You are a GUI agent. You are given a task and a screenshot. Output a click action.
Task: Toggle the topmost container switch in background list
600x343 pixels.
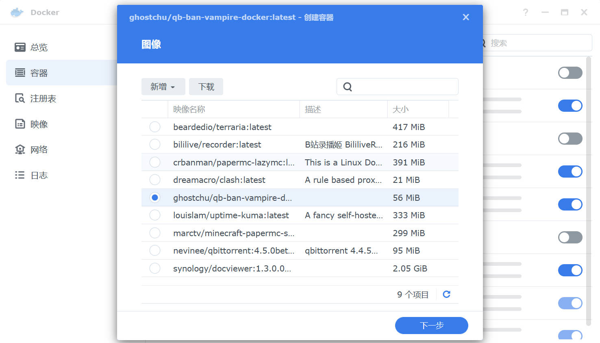[x=570, y=73]
